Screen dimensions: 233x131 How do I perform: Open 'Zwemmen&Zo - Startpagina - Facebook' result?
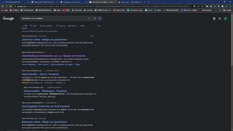point(45,91)
